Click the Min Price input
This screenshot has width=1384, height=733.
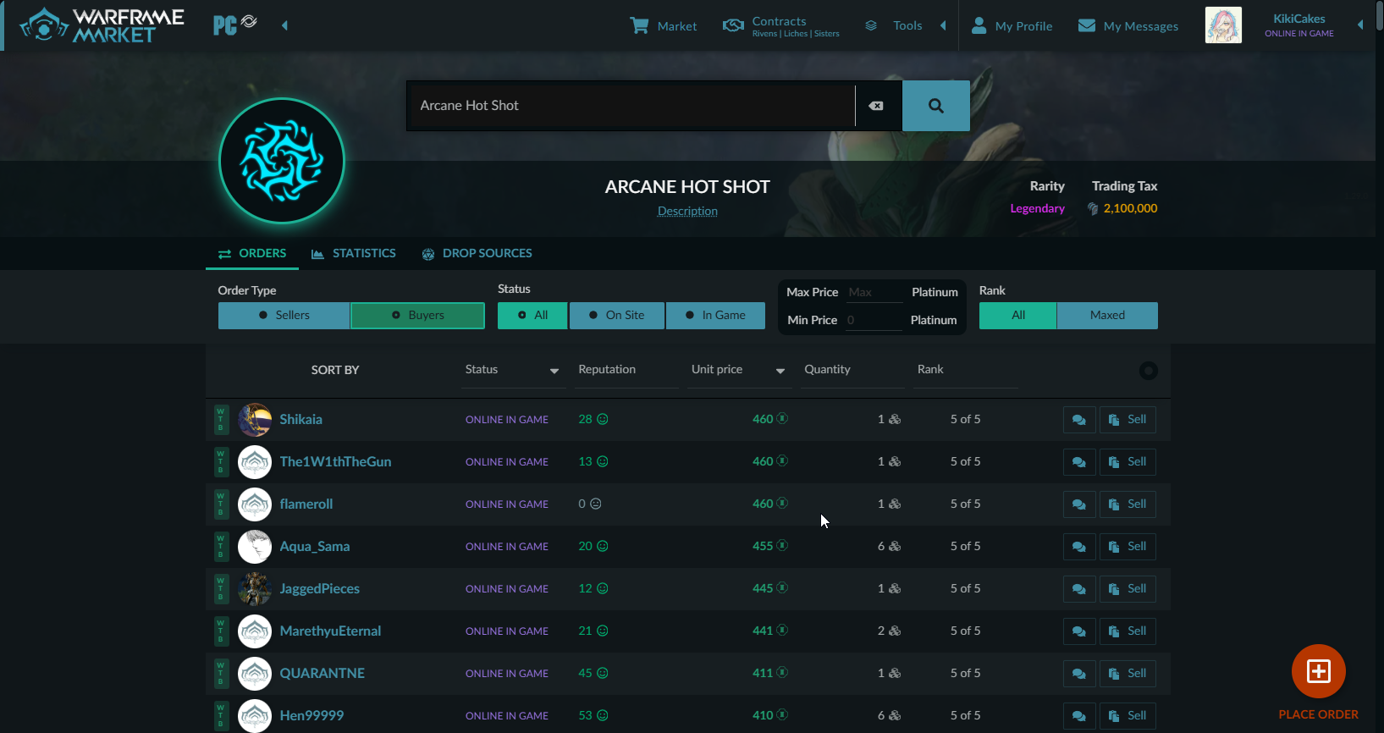click(x=874, y=320)
